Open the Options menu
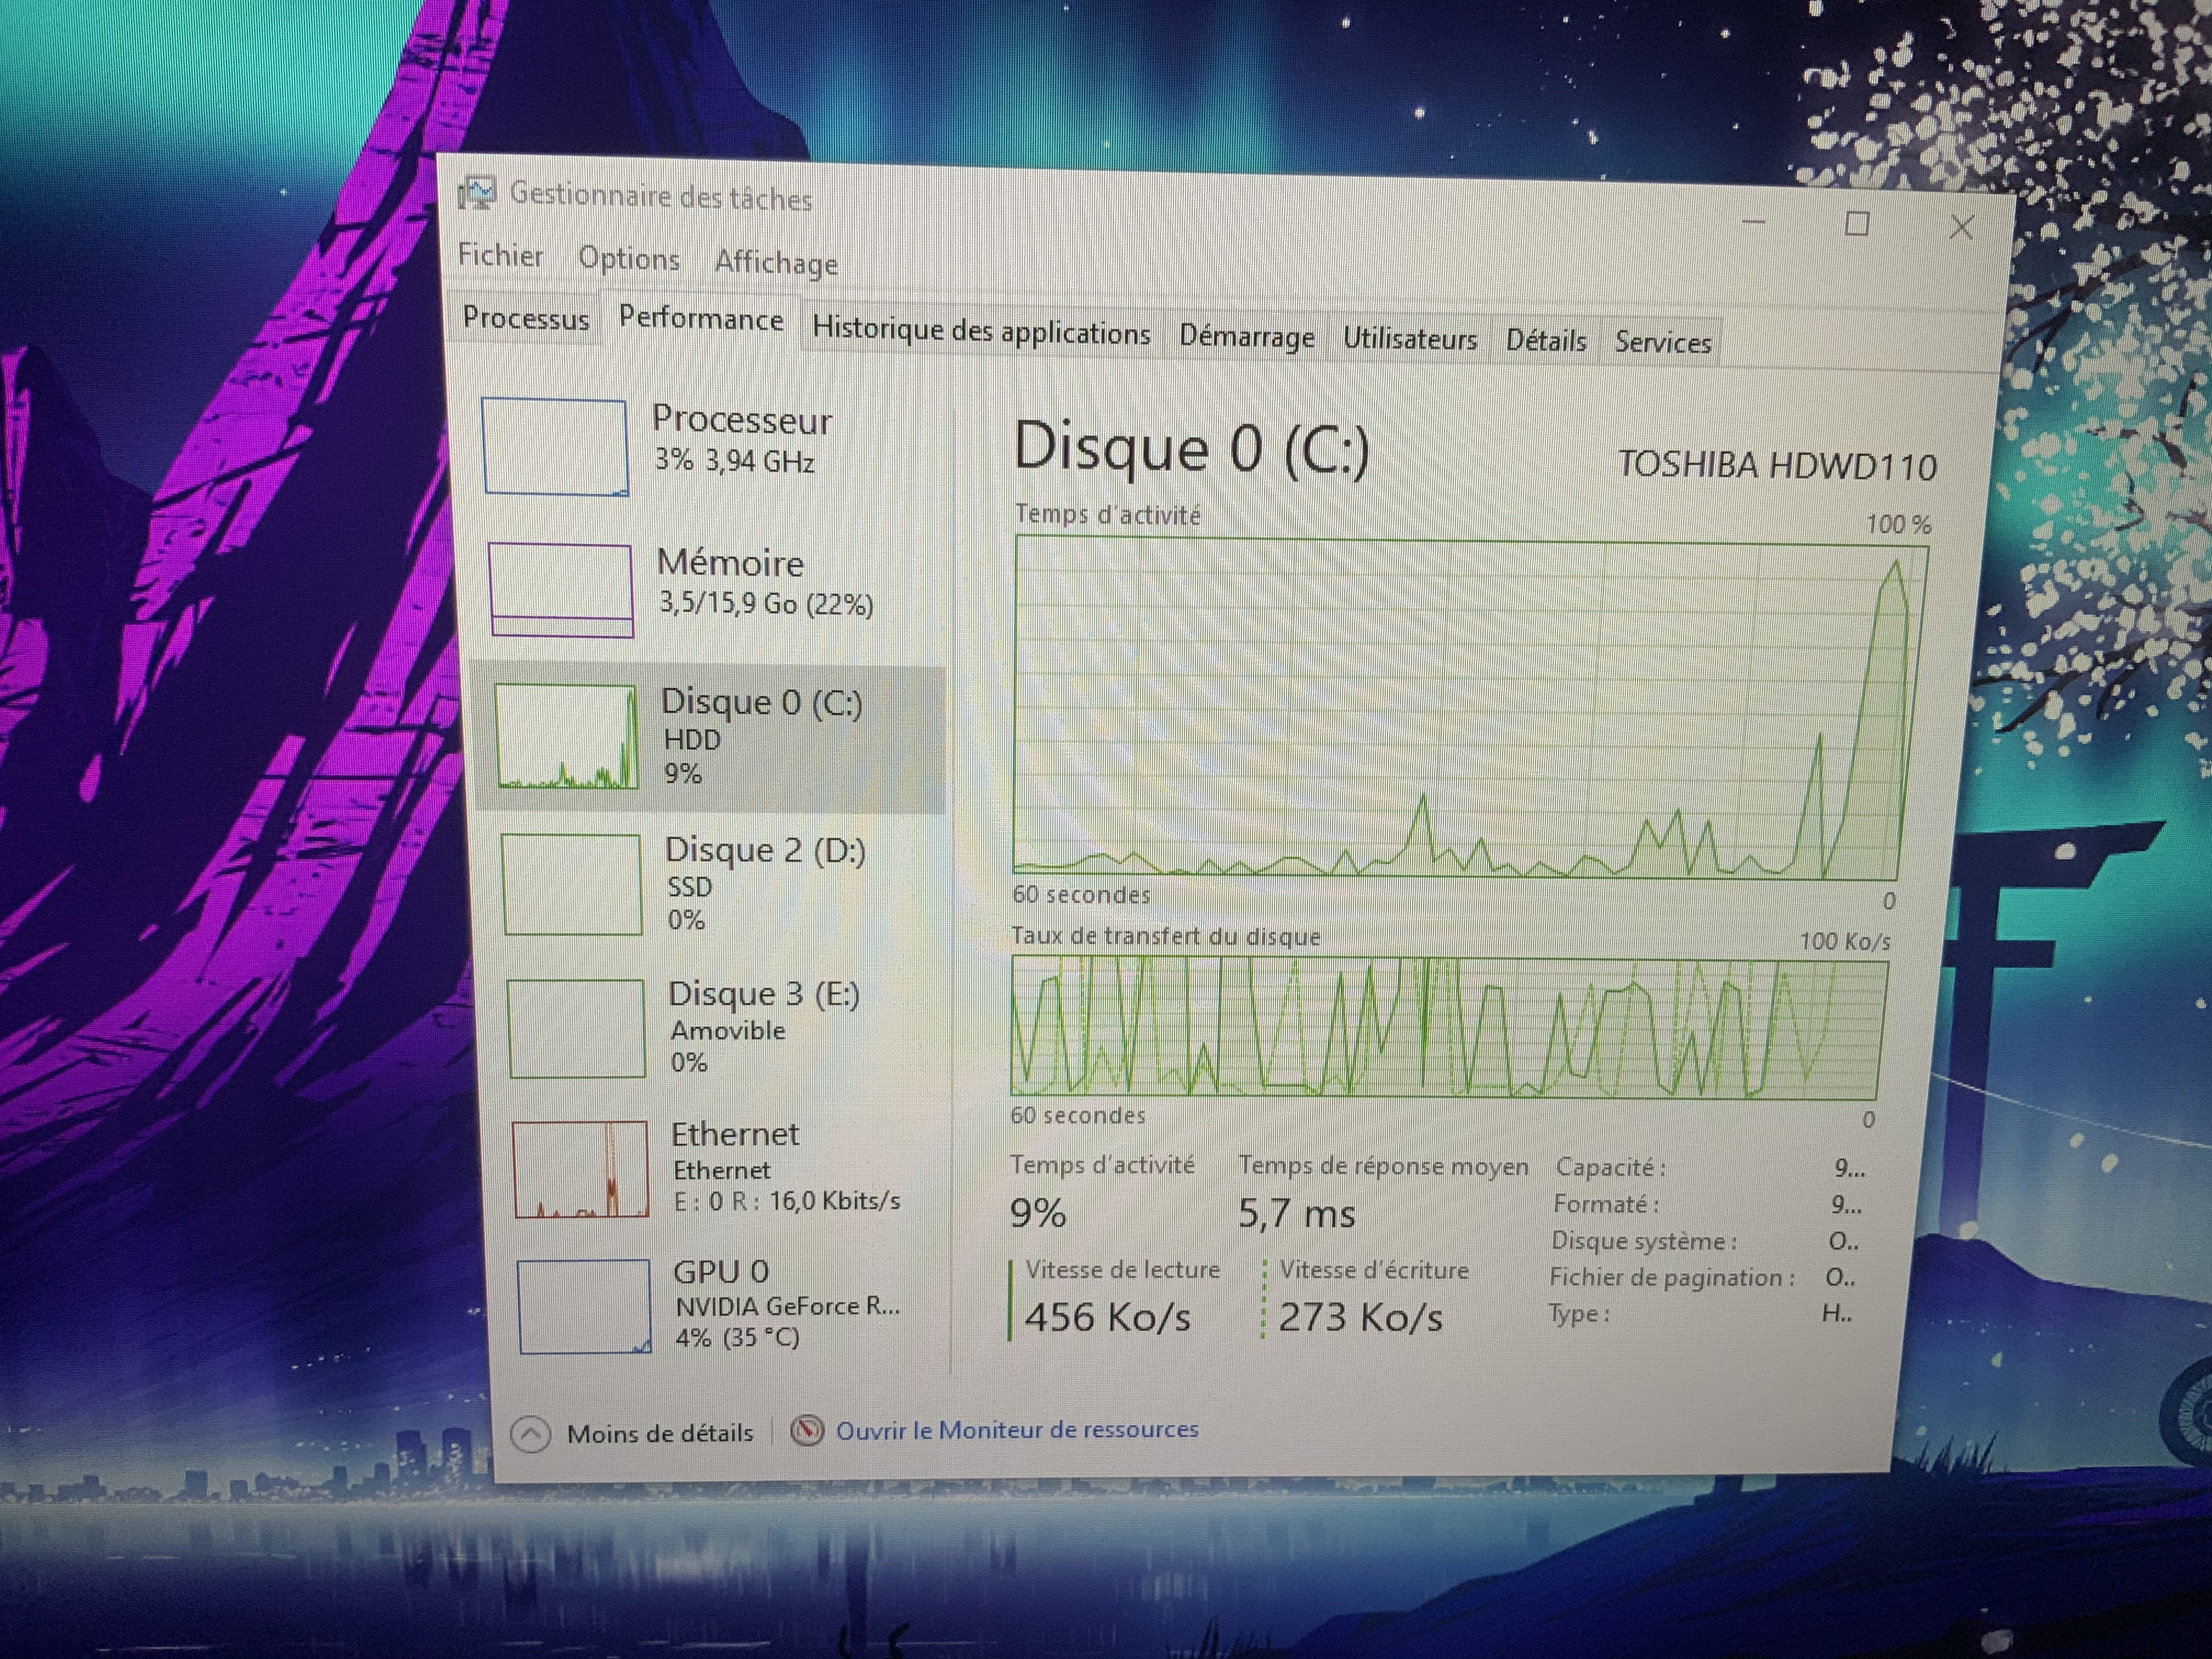This screenshot has width=2212, height=1659. (x=629, y=259)
